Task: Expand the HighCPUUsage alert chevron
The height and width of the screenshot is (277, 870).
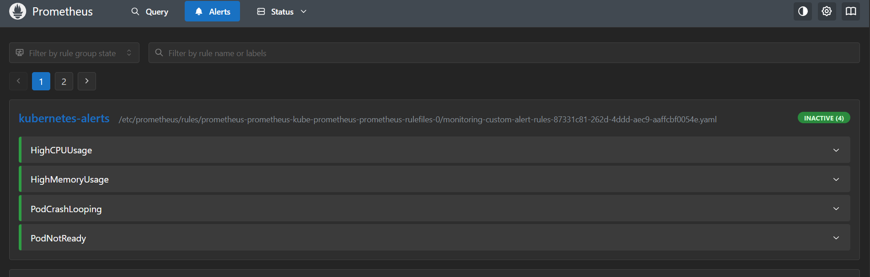Action: point(836,150)
